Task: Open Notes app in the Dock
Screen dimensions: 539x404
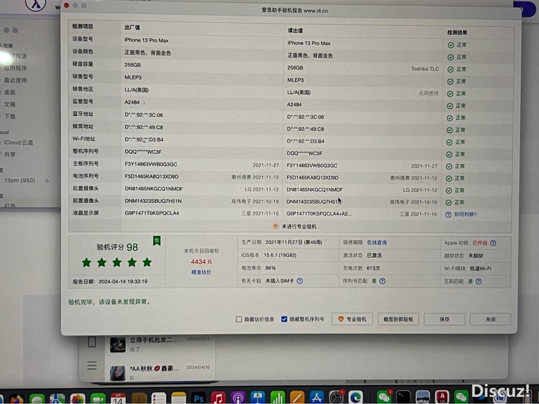Action: (x=179, y=399)
